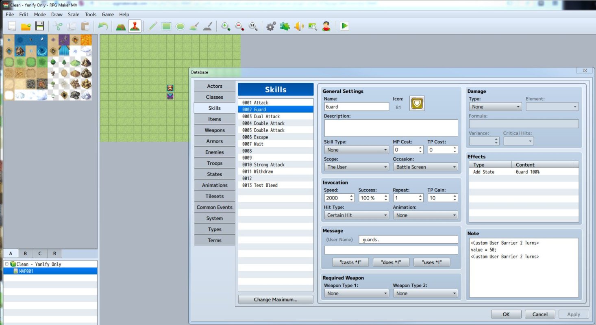
Task: Click the TP Gain value field
Action: click(x=443, y=198)
